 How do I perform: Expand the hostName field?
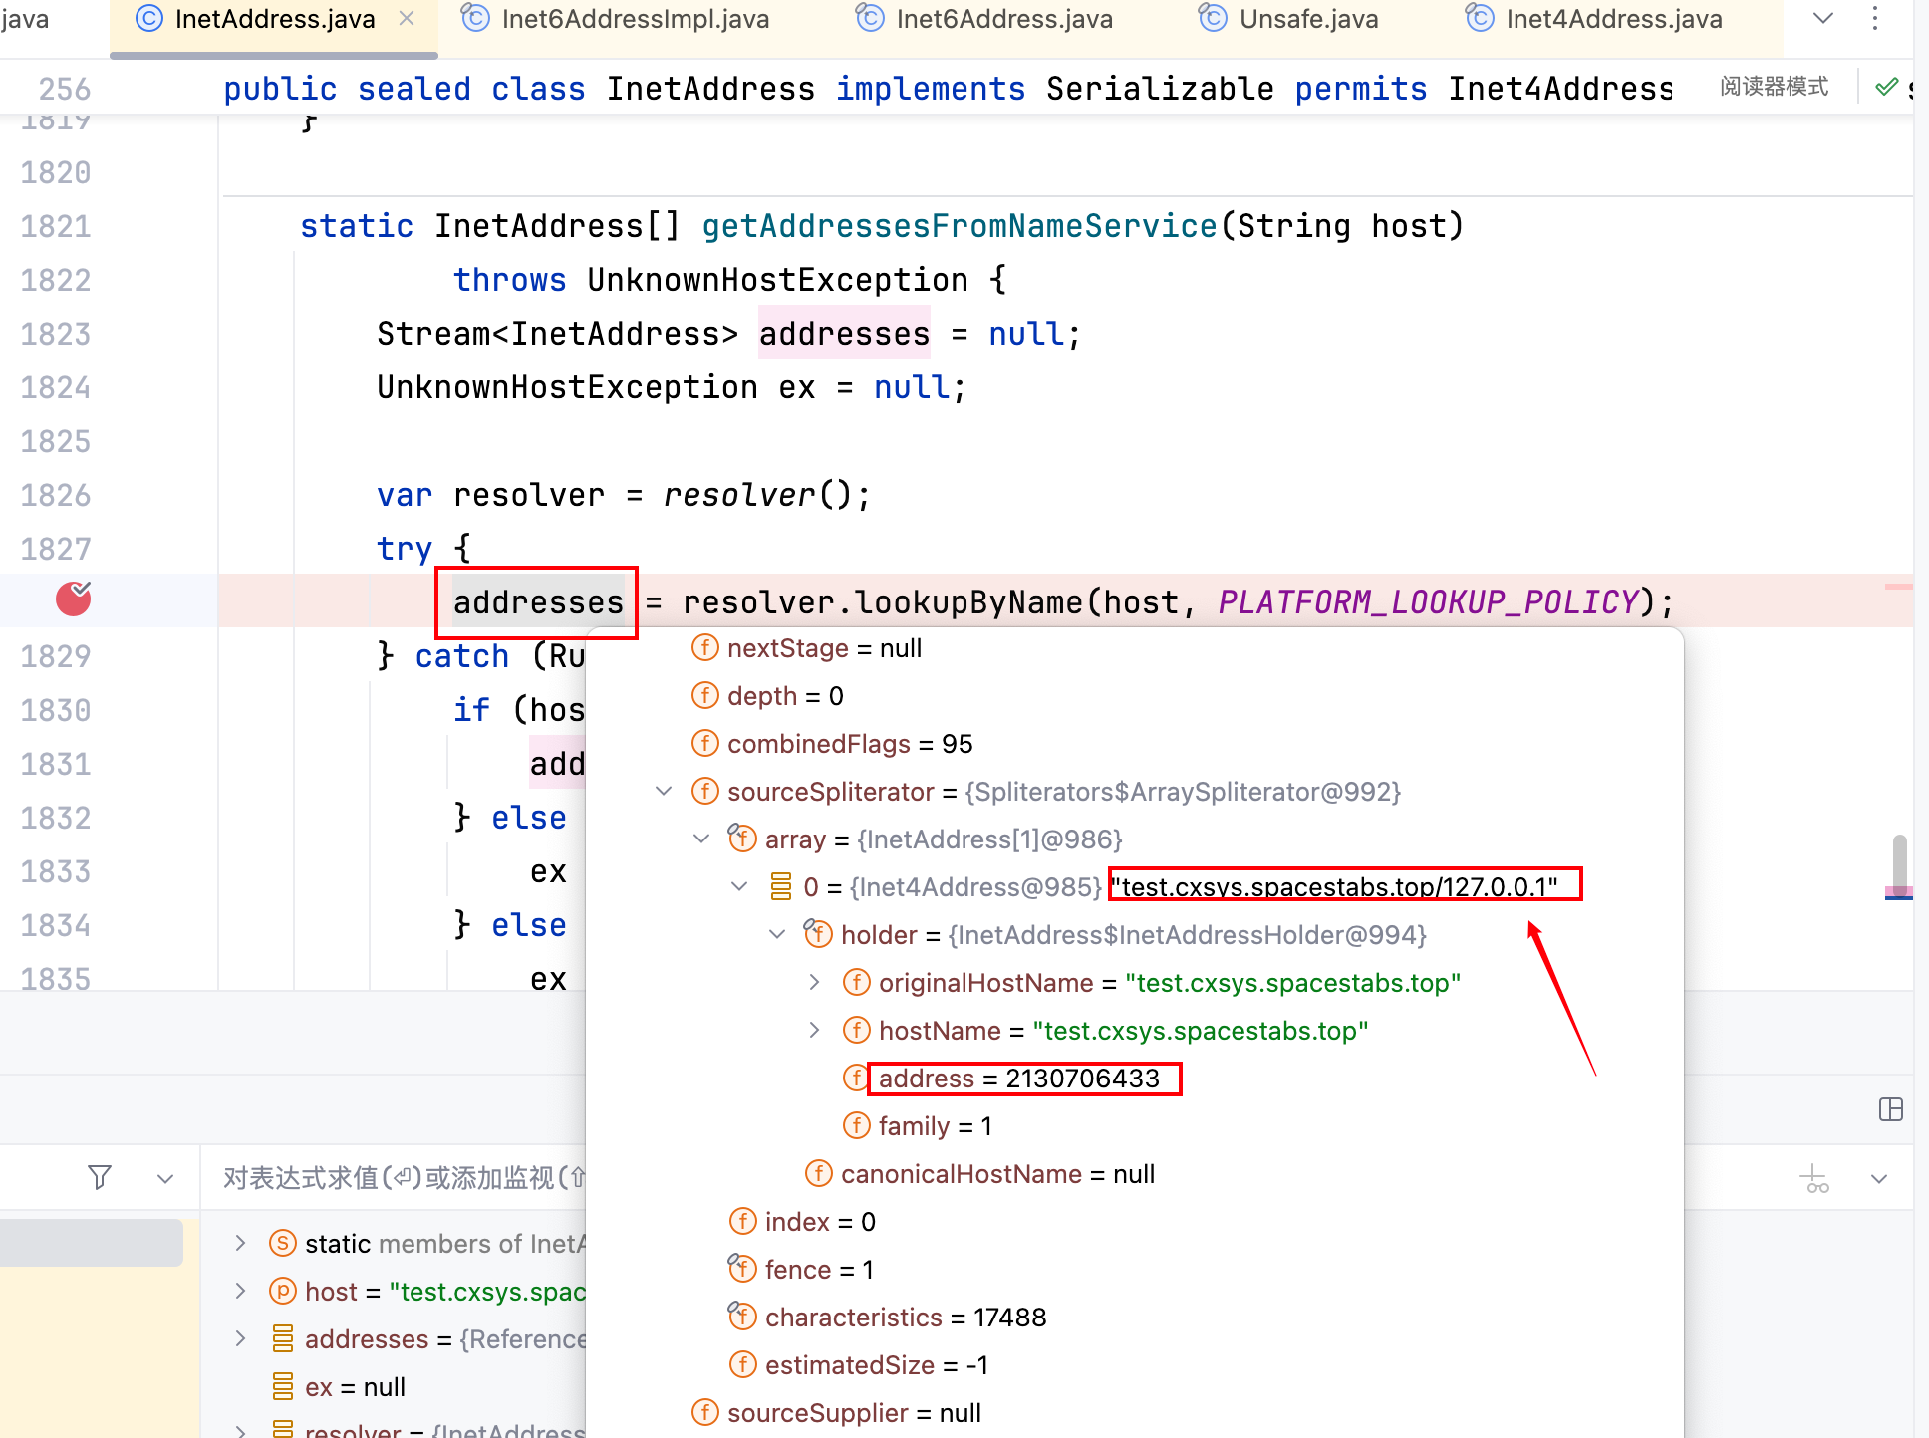click(815, 1030)
